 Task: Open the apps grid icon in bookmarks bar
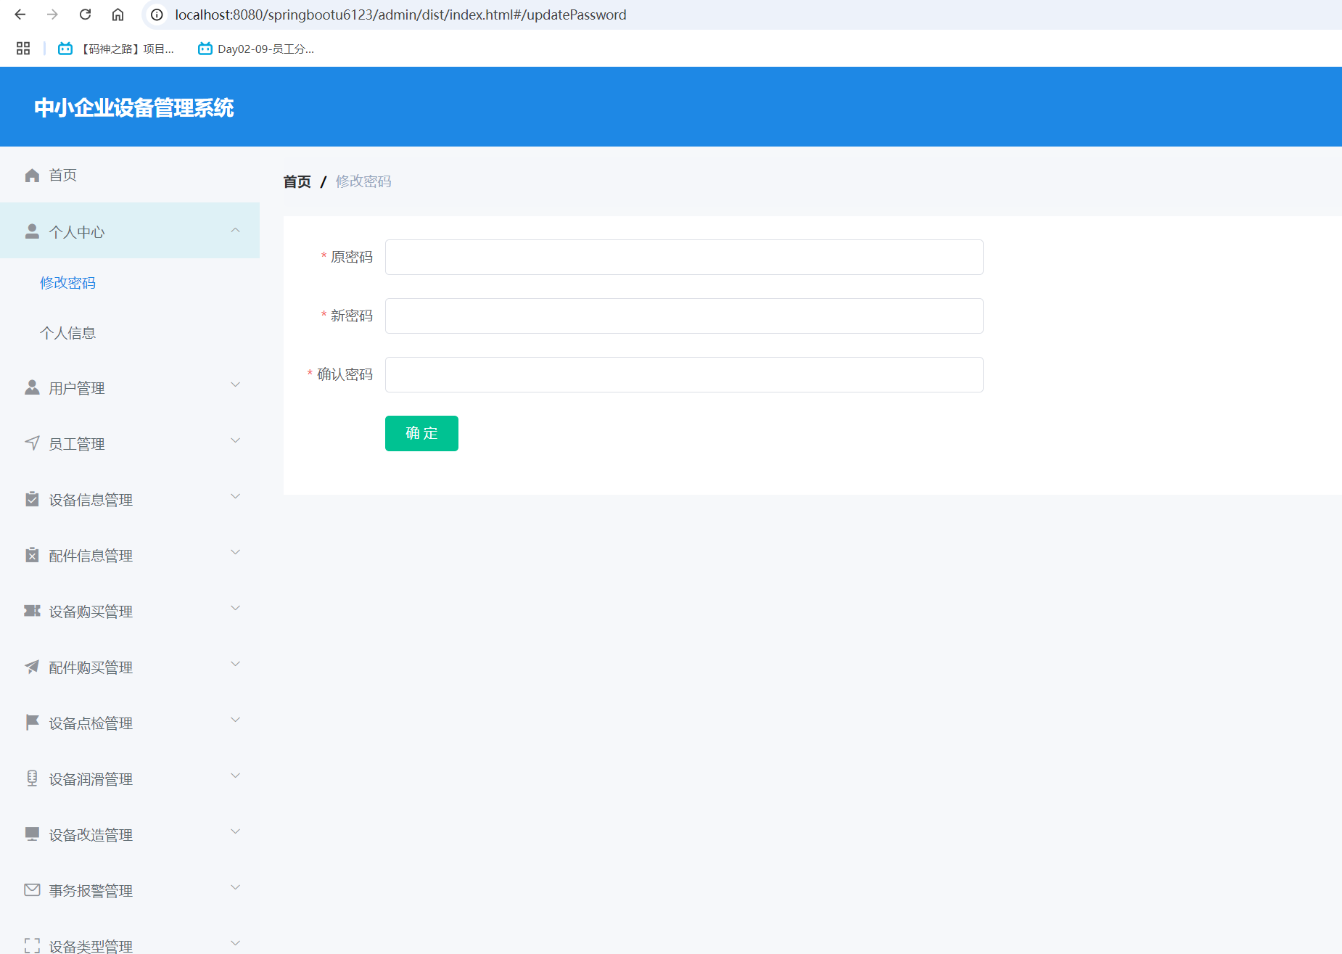pyautogui.click(x=23, y=49)
